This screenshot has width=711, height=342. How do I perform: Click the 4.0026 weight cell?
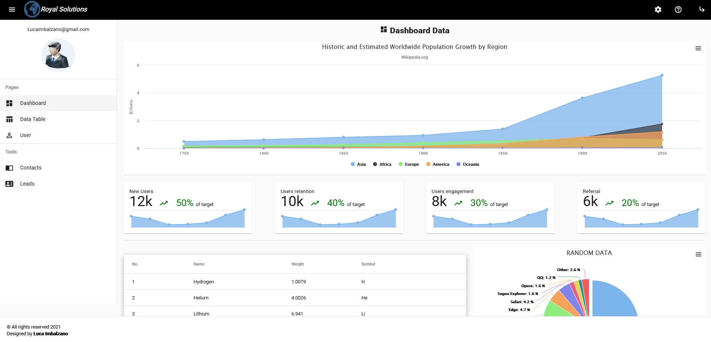tap(299, 298)
